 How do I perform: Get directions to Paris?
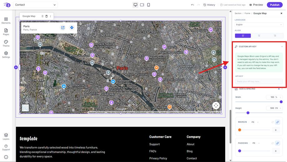pyautogui.click(x=72, y=28)
